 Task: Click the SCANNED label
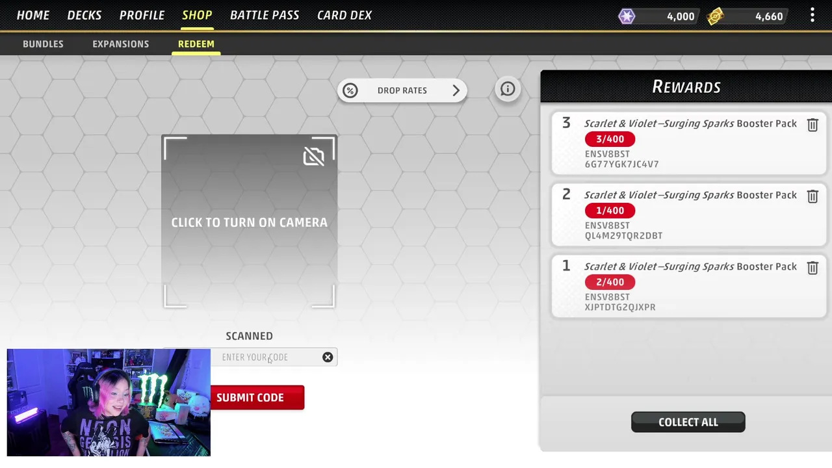pos(249,336)
